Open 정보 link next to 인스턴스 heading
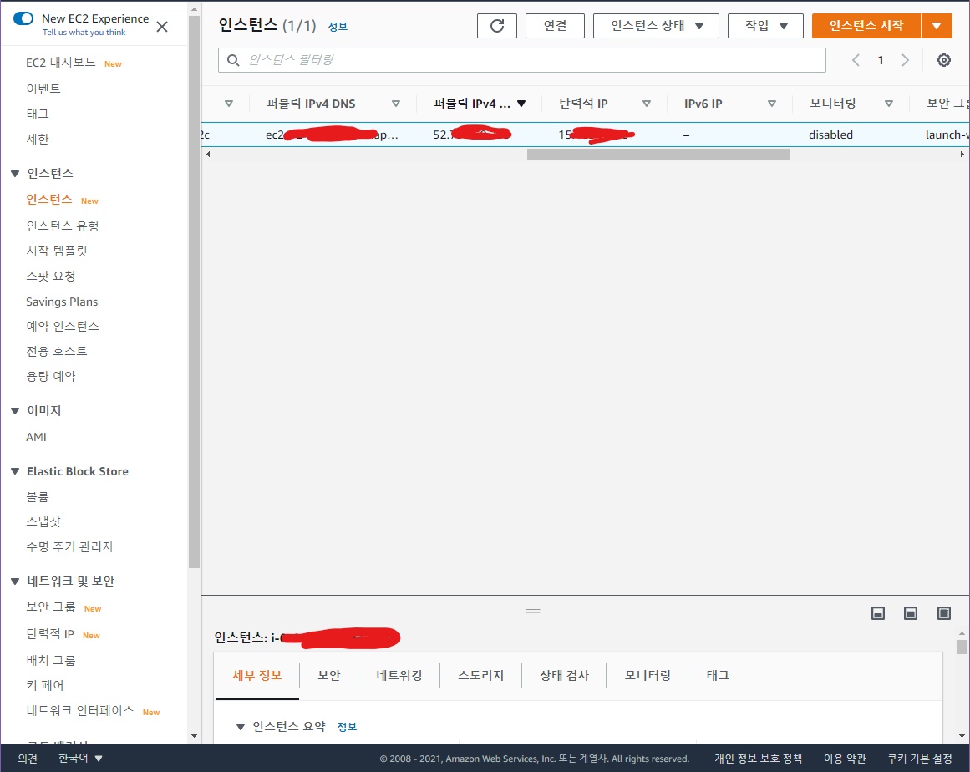 click(x=338, y=27)
